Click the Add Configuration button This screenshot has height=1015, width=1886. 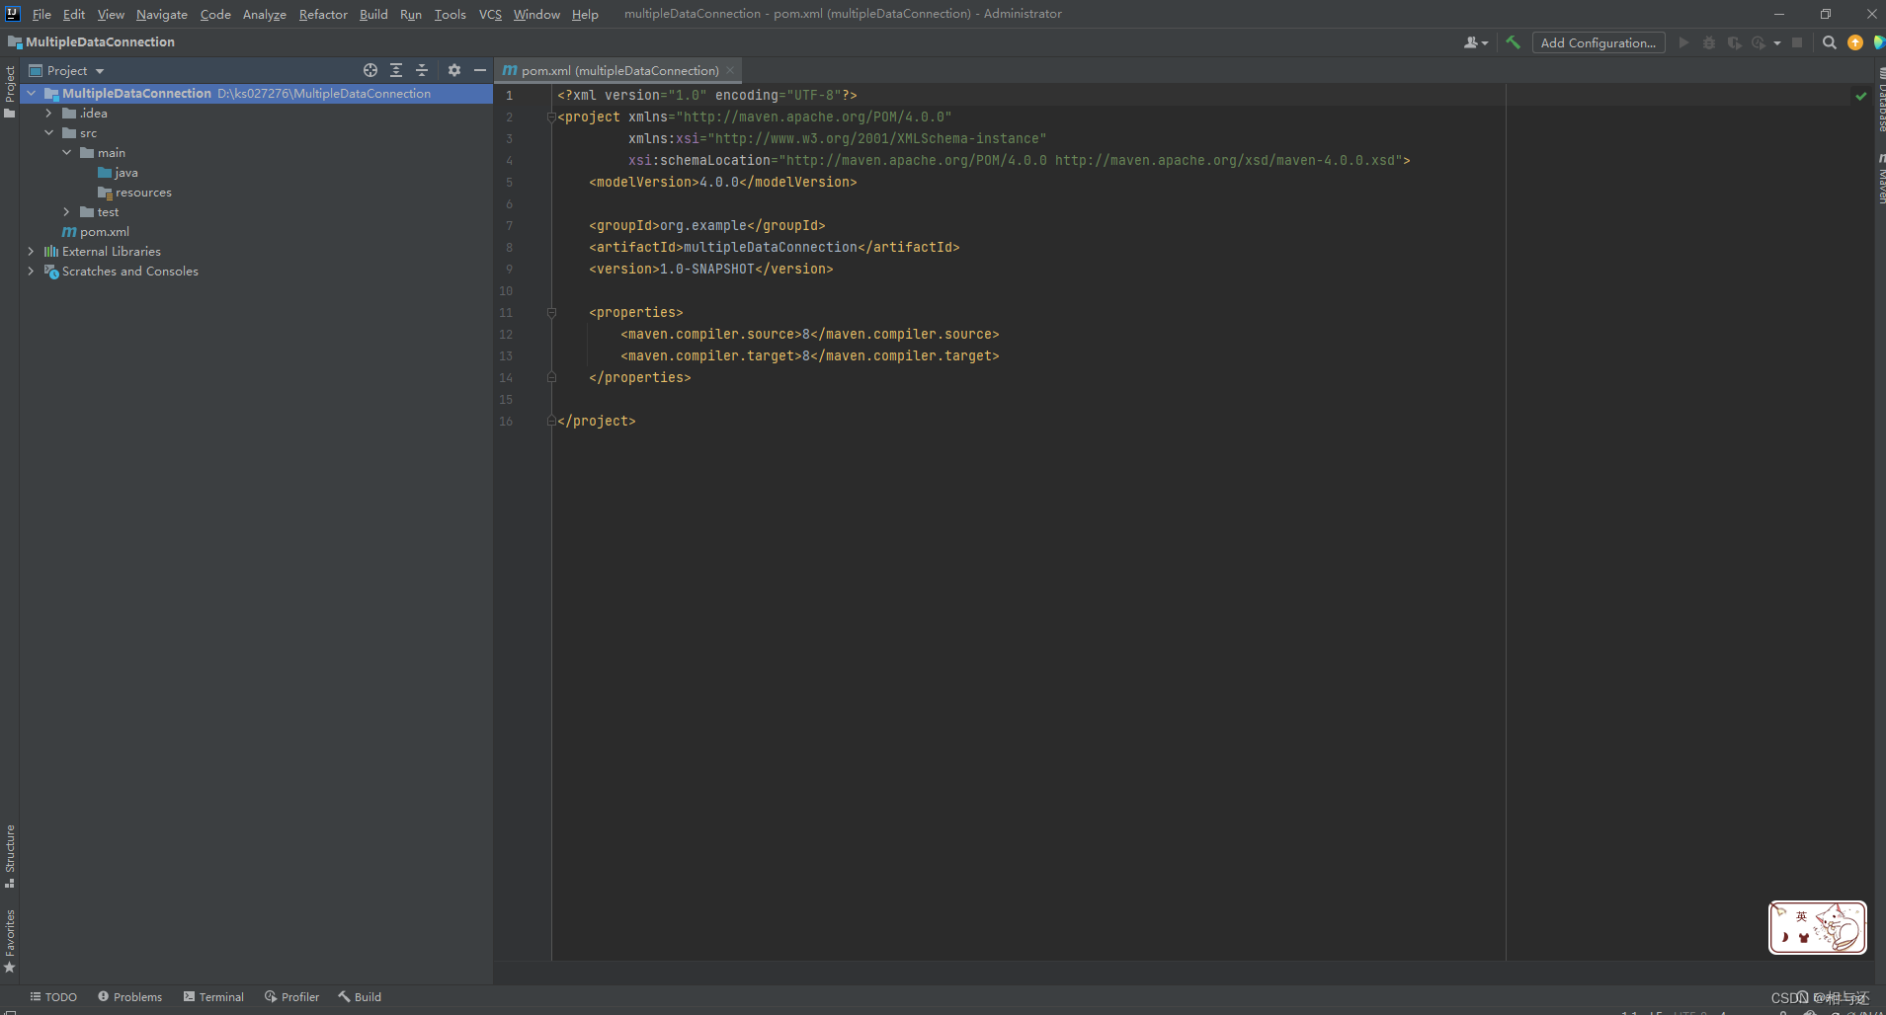(x=1599, y=42)
